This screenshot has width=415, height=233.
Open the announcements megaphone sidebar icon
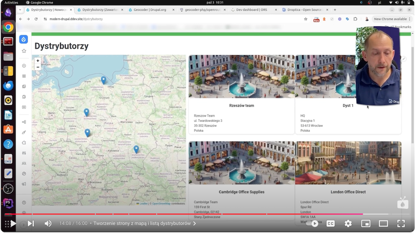coord(24,184)
